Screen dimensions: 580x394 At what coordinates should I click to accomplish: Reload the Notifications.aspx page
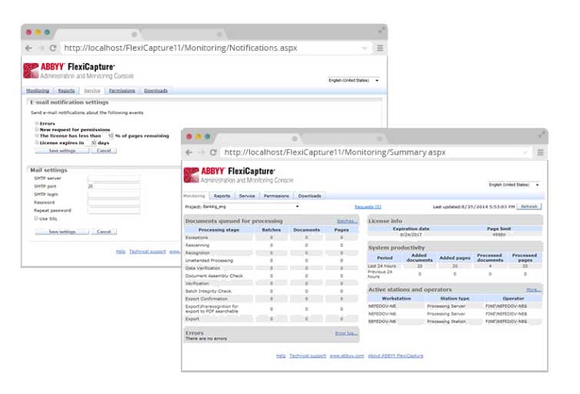coord(53,48)
